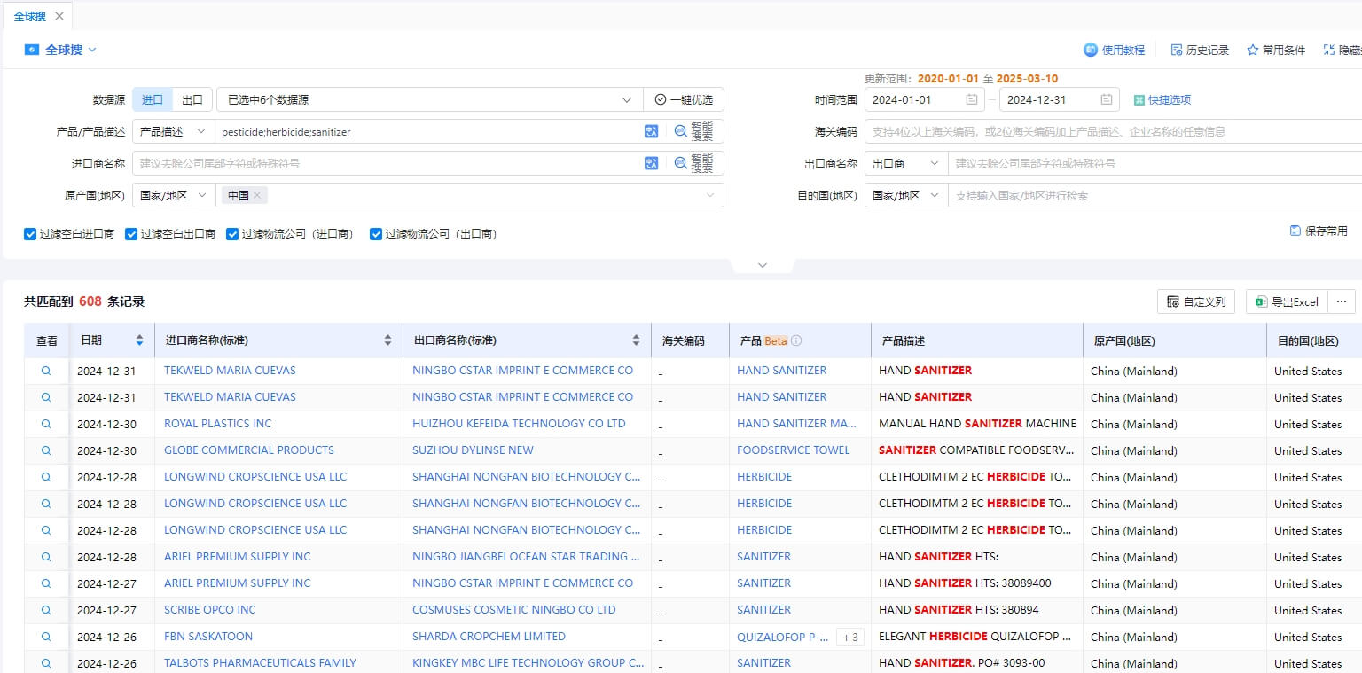Viewport: 1362px width, 673px height.
Task: Open 出口商 type dropdown
Action: (x=905, y=163)
